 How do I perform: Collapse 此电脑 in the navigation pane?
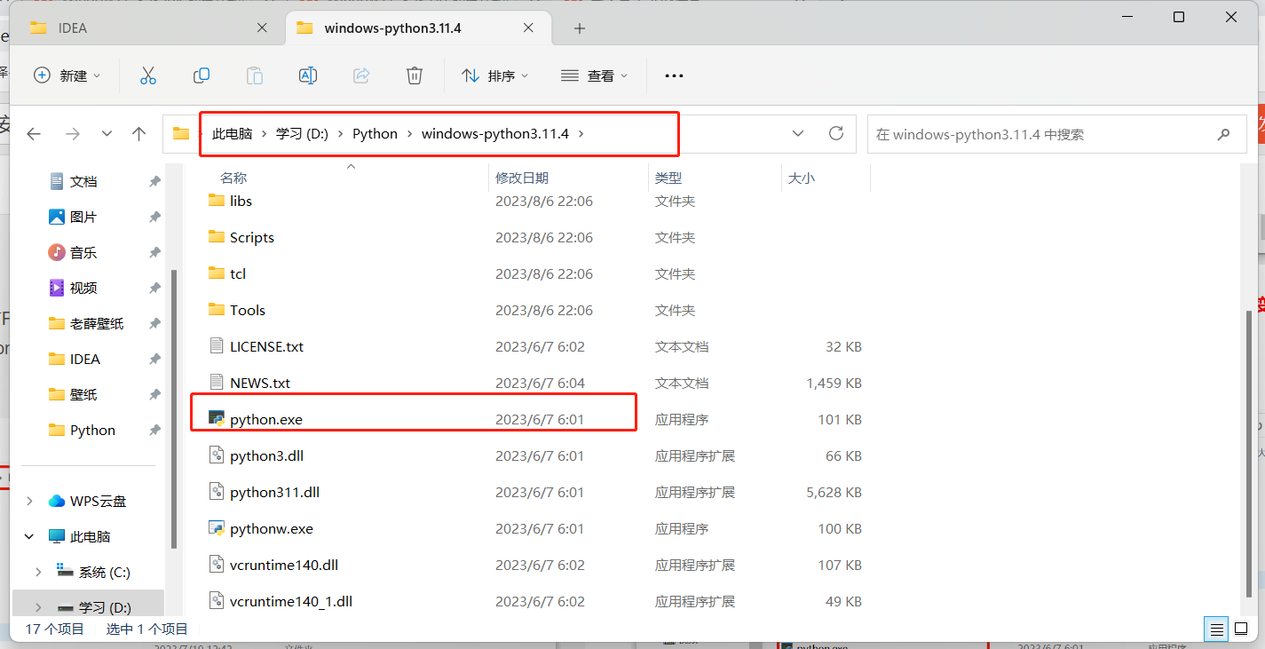(x=28, y=536)
